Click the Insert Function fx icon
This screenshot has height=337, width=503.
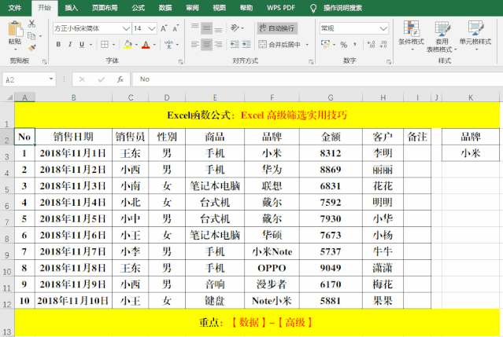[x=120, y=79]
